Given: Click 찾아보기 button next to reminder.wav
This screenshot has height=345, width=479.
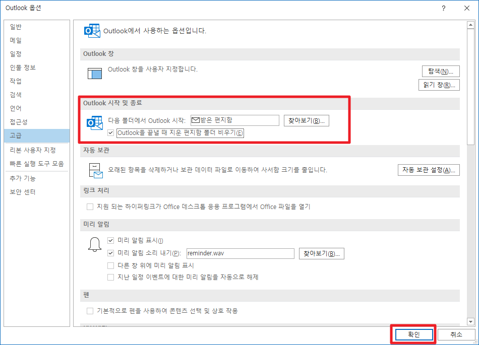Looking at the screenshot, I should click(x=321, y=253).
